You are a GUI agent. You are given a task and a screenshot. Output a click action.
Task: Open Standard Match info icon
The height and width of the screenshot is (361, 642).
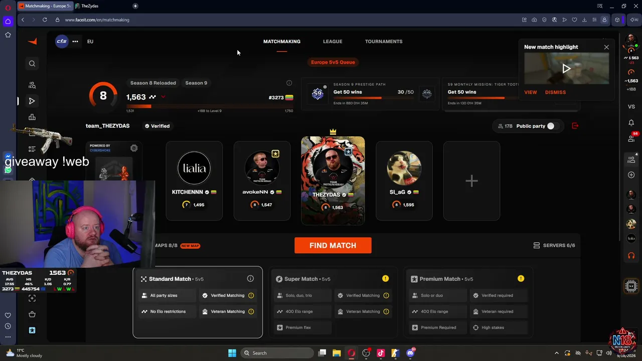[x=250, y=279]
